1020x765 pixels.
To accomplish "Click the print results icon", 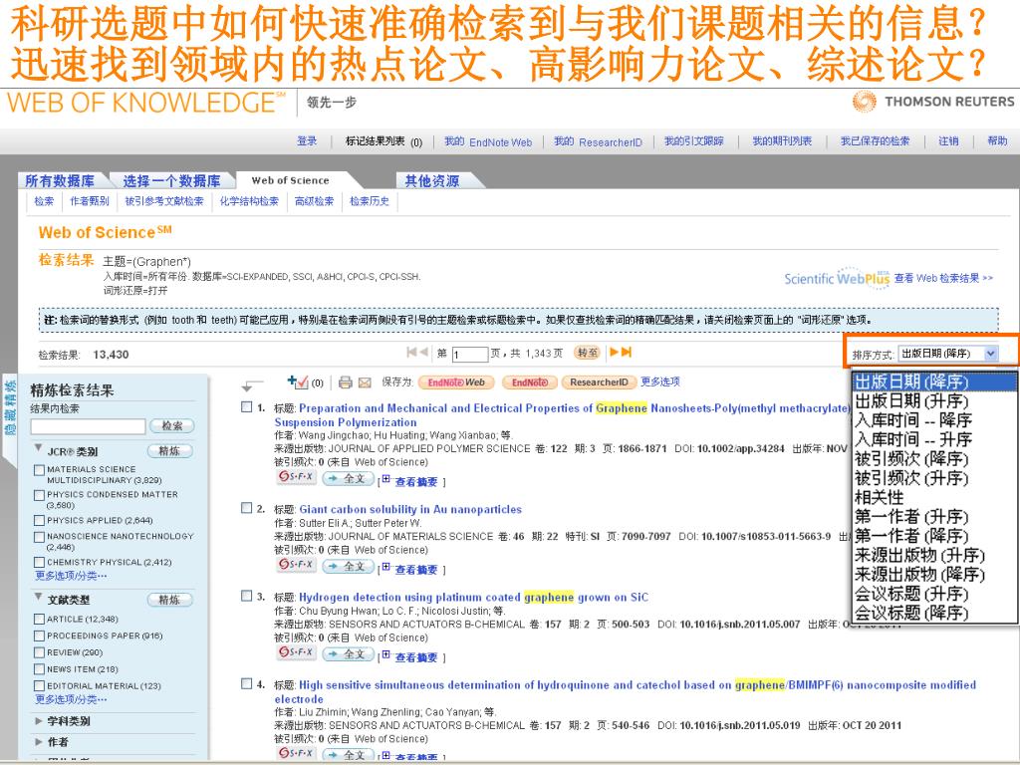I will tap(345, 382).
